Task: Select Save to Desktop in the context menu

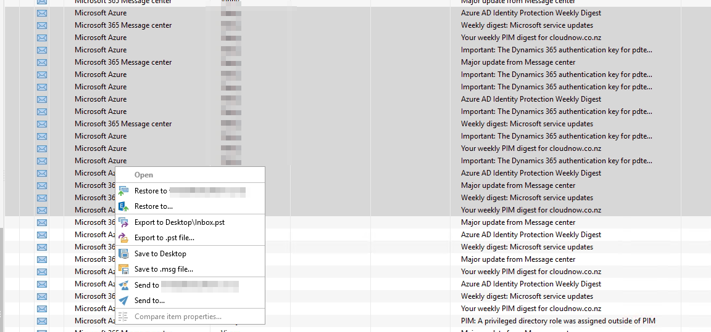Action: [x=190, y=254]
